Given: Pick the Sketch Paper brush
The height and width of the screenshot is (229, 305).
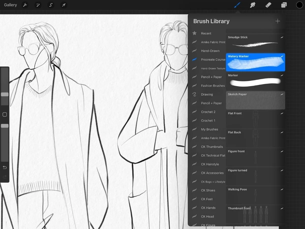Looking at the screenshot, I should pyautogui.click(x=255, y=100).
